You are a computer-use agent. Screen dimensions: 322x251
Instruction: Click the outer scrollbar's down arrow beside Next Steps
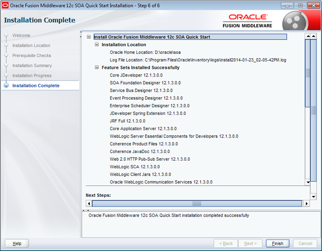(x=313, y=197)
